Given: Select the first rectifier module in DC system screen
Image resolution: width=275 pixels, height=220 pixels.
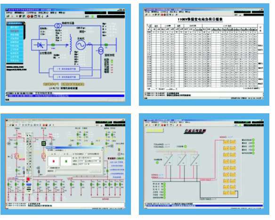Looking at the screenshot, I should (x=168, y=160).
